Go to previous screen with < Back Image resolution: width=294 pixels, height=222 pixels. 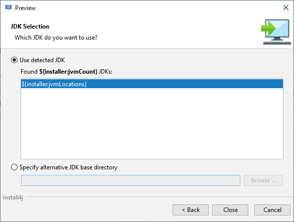pos(191,210)
